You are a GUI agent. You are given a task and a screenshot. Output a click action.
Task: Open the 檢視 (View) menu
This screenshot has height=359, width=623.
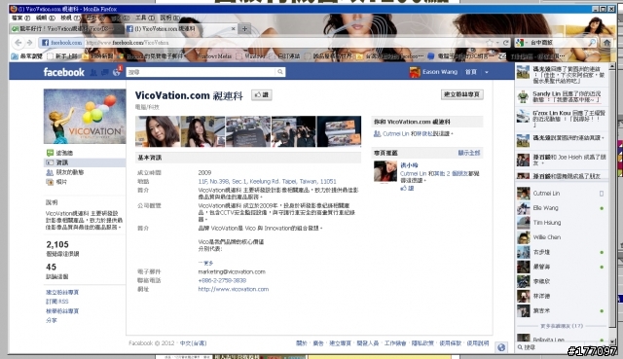pos(70,18)
